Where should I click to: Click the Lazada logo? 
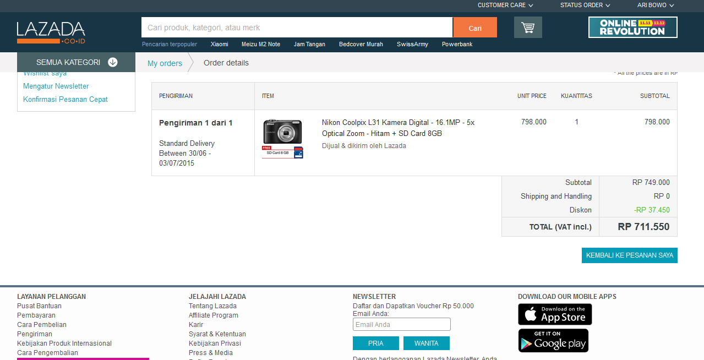point(51,32)
